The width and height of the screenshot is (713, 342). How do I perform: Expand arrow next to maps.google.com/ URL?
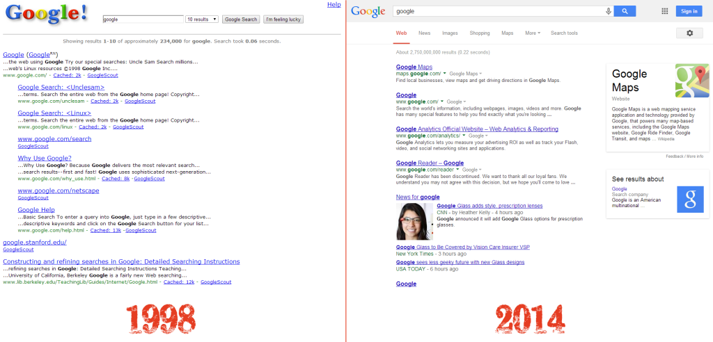(x=444, y=74)
